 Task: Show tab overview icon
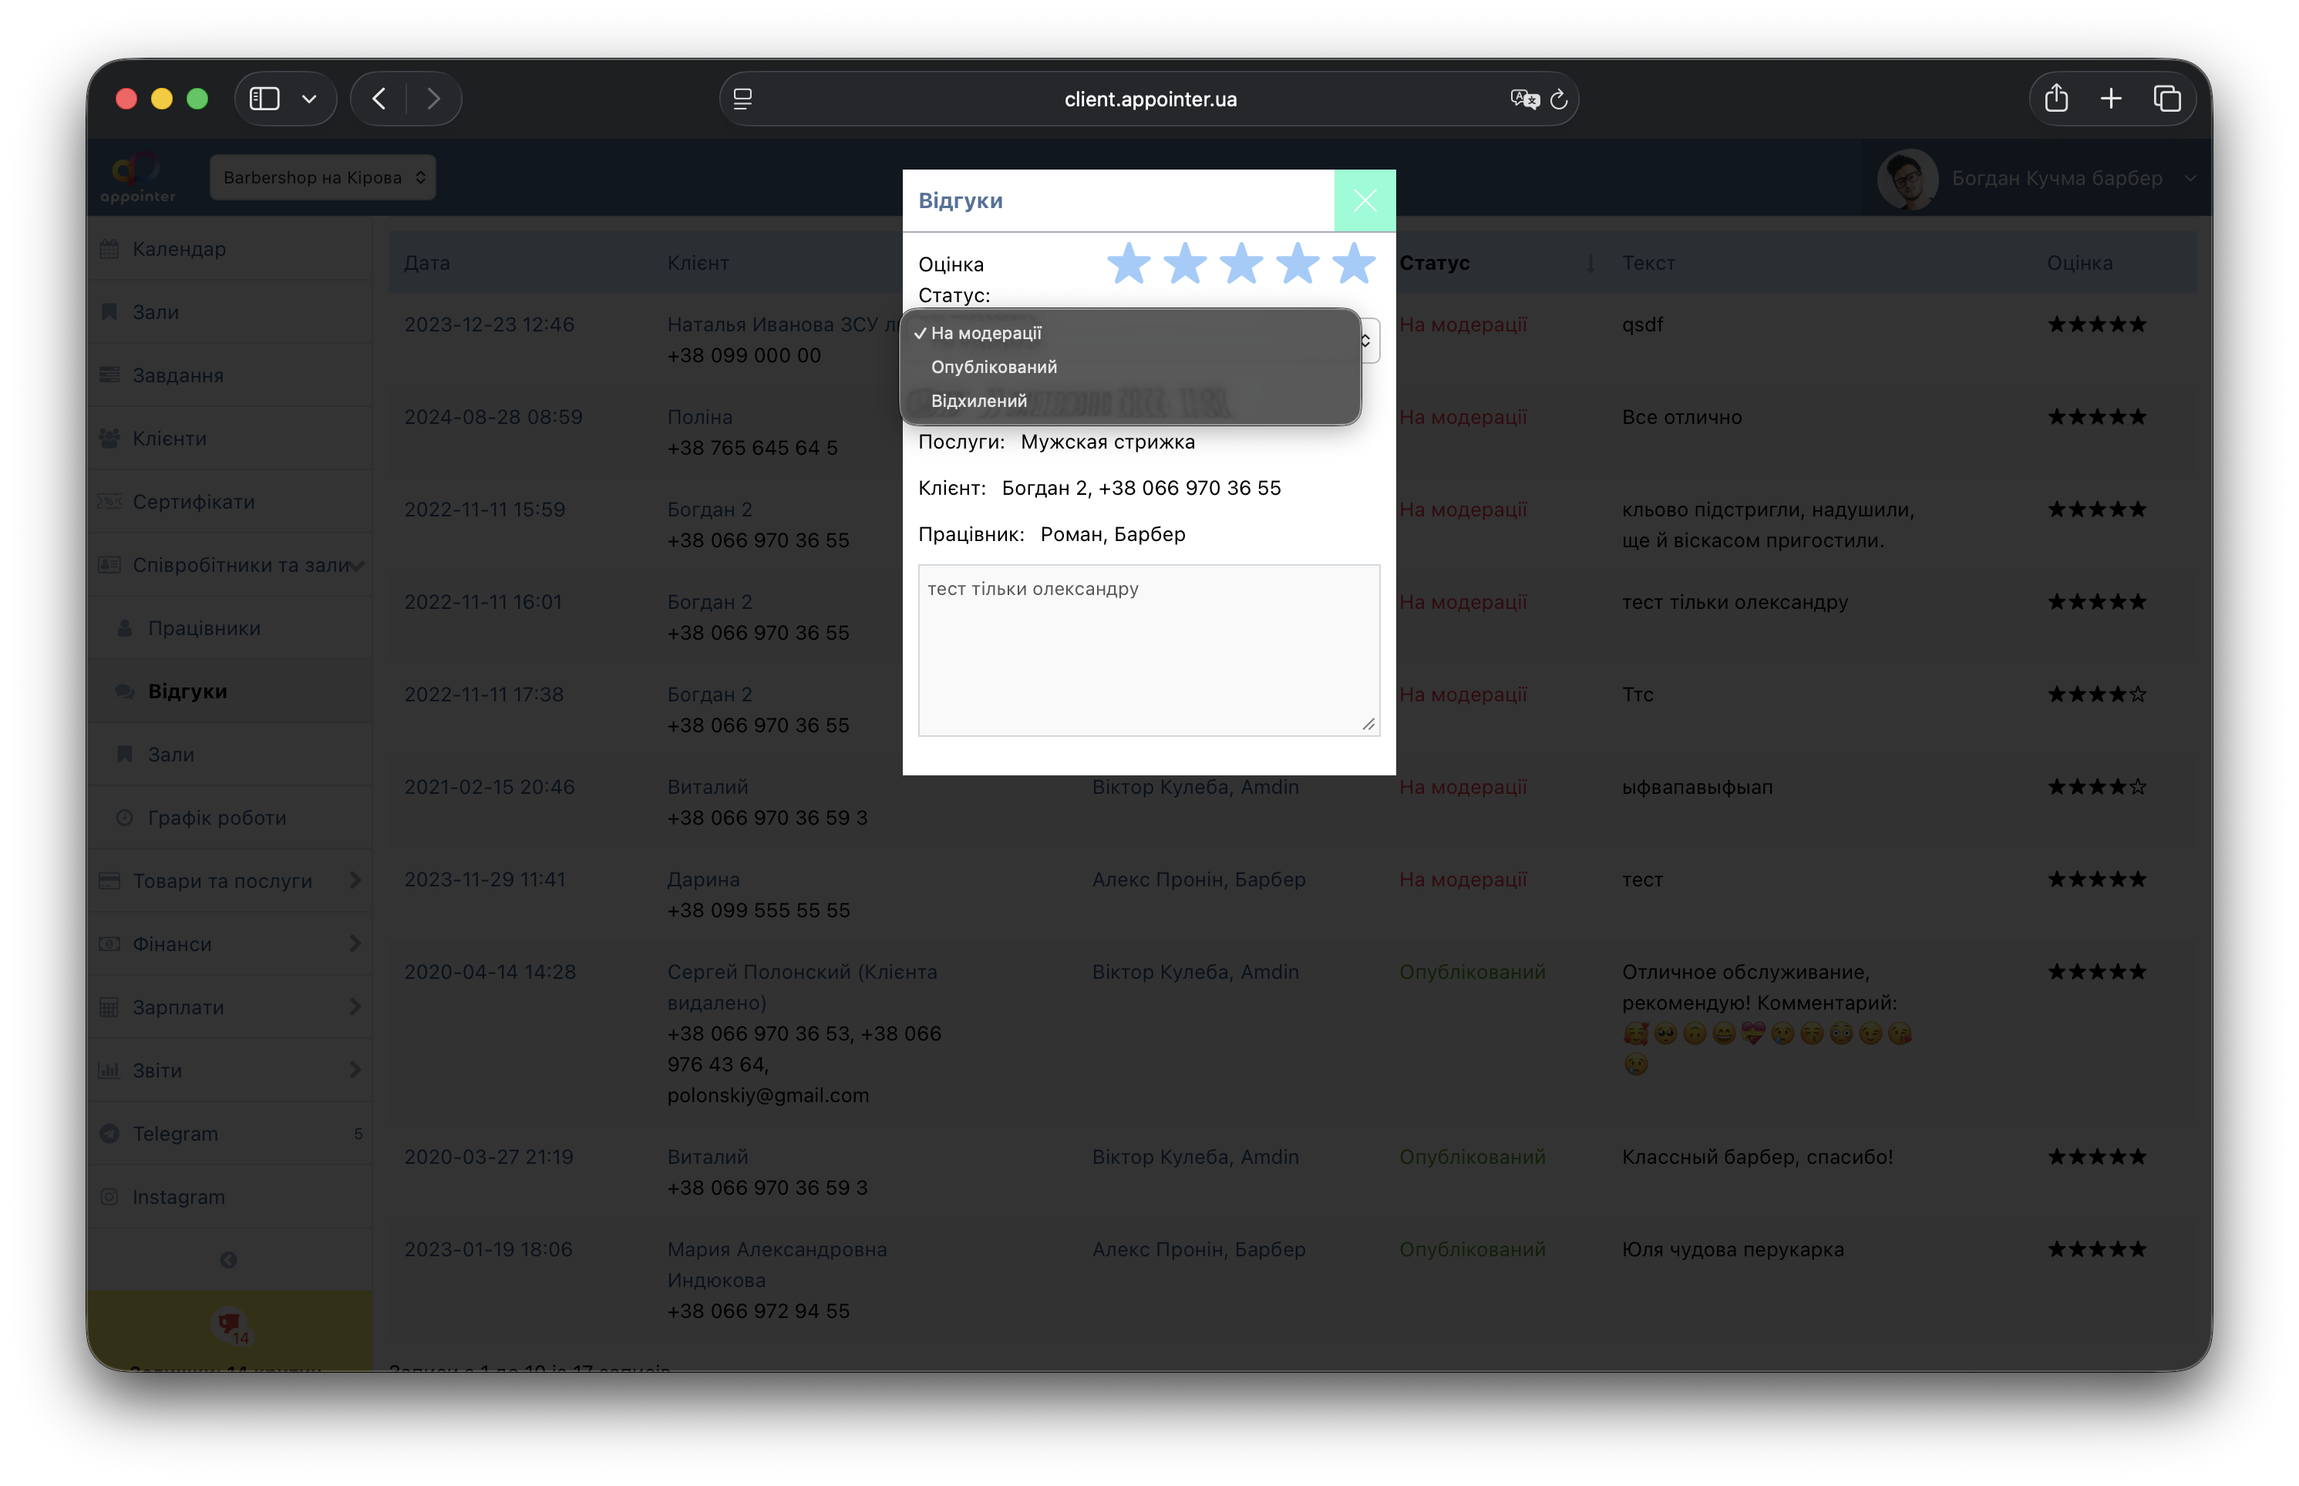click(2166, 99)
